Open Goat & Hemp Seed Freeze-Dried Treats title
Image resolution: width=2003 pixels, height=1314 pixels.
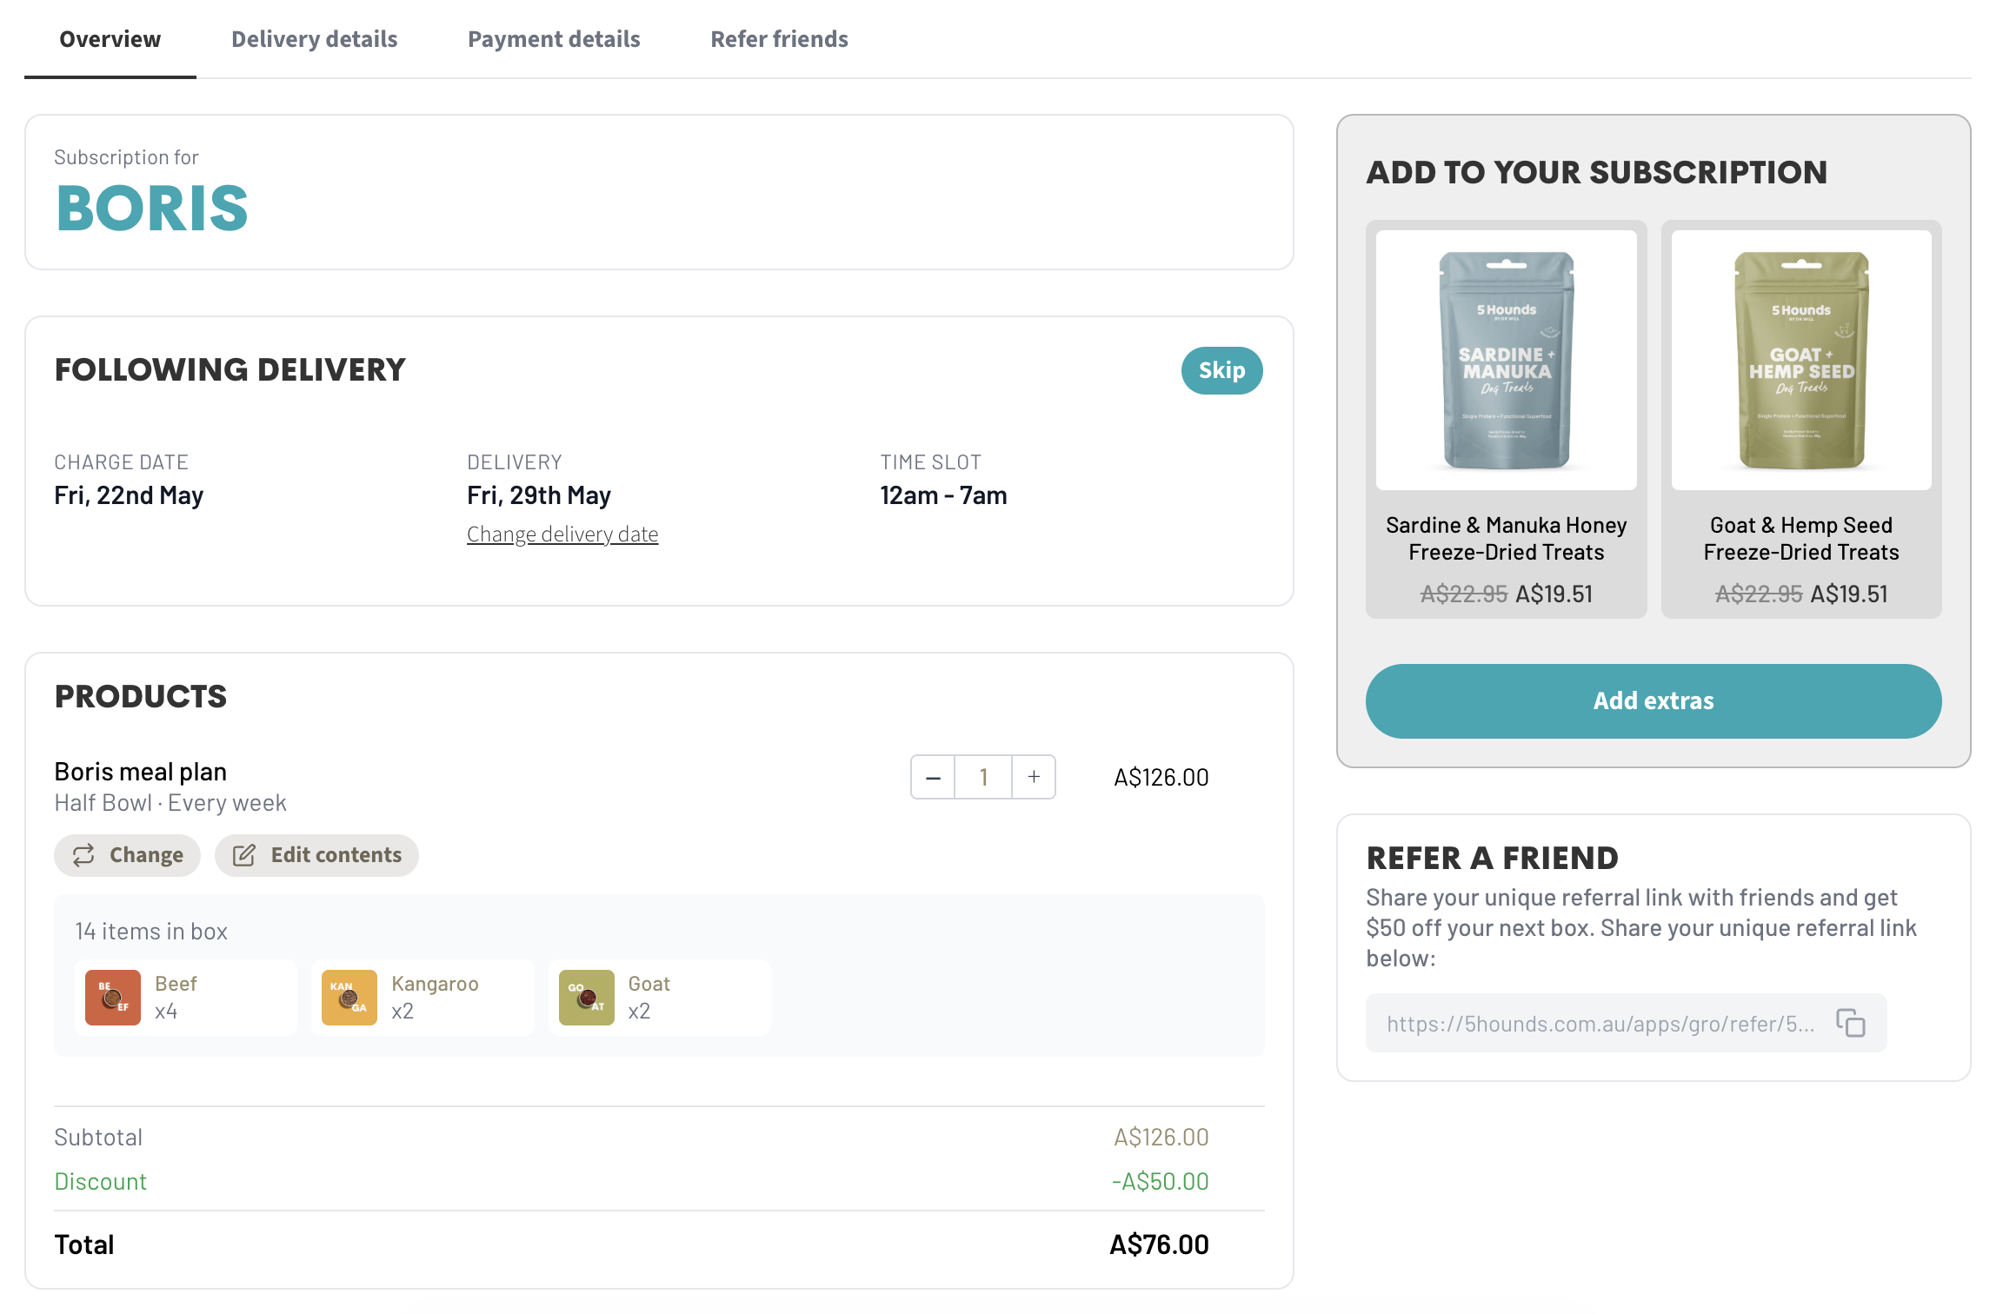point(1801,539)
